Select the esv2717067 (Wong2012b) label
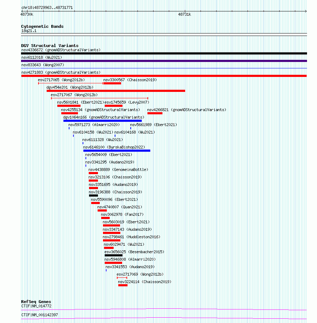 (74, 95)
